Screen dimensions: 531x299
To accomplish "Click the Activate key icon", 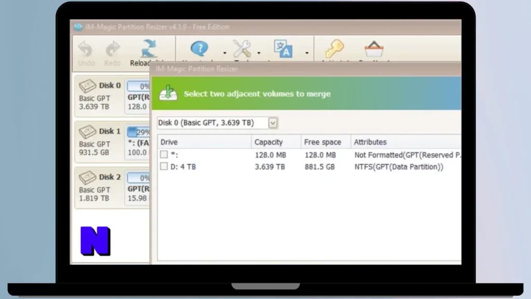I will click(334, 48).
